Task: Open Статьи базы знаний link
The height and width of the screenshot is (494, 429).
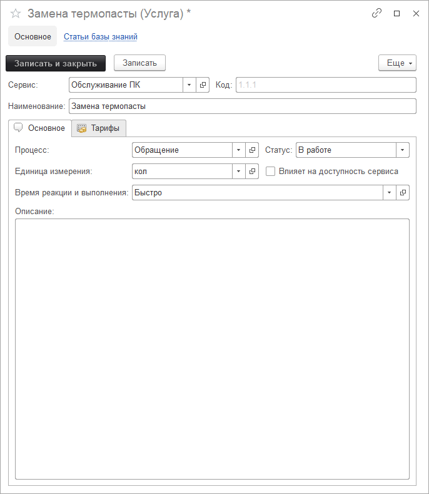Action: click(x=101, y=37)
